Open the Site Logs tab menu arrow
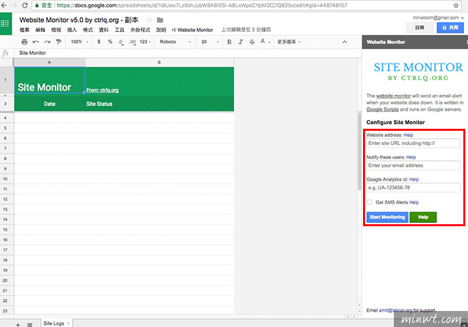The height and width of the screenshot is (327, 468). 68,324
